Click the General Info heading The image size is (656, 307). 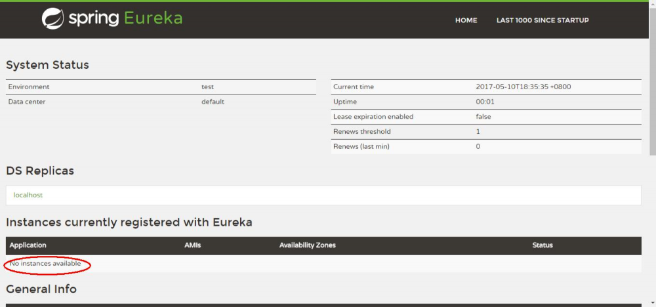tap(41, 289)
